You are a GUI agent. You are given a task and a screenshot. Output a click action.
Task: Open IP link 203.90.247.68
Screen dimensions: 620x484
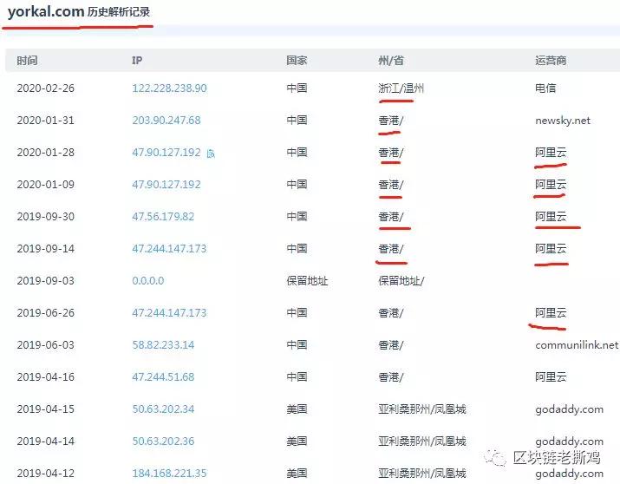tap(166, 121)
